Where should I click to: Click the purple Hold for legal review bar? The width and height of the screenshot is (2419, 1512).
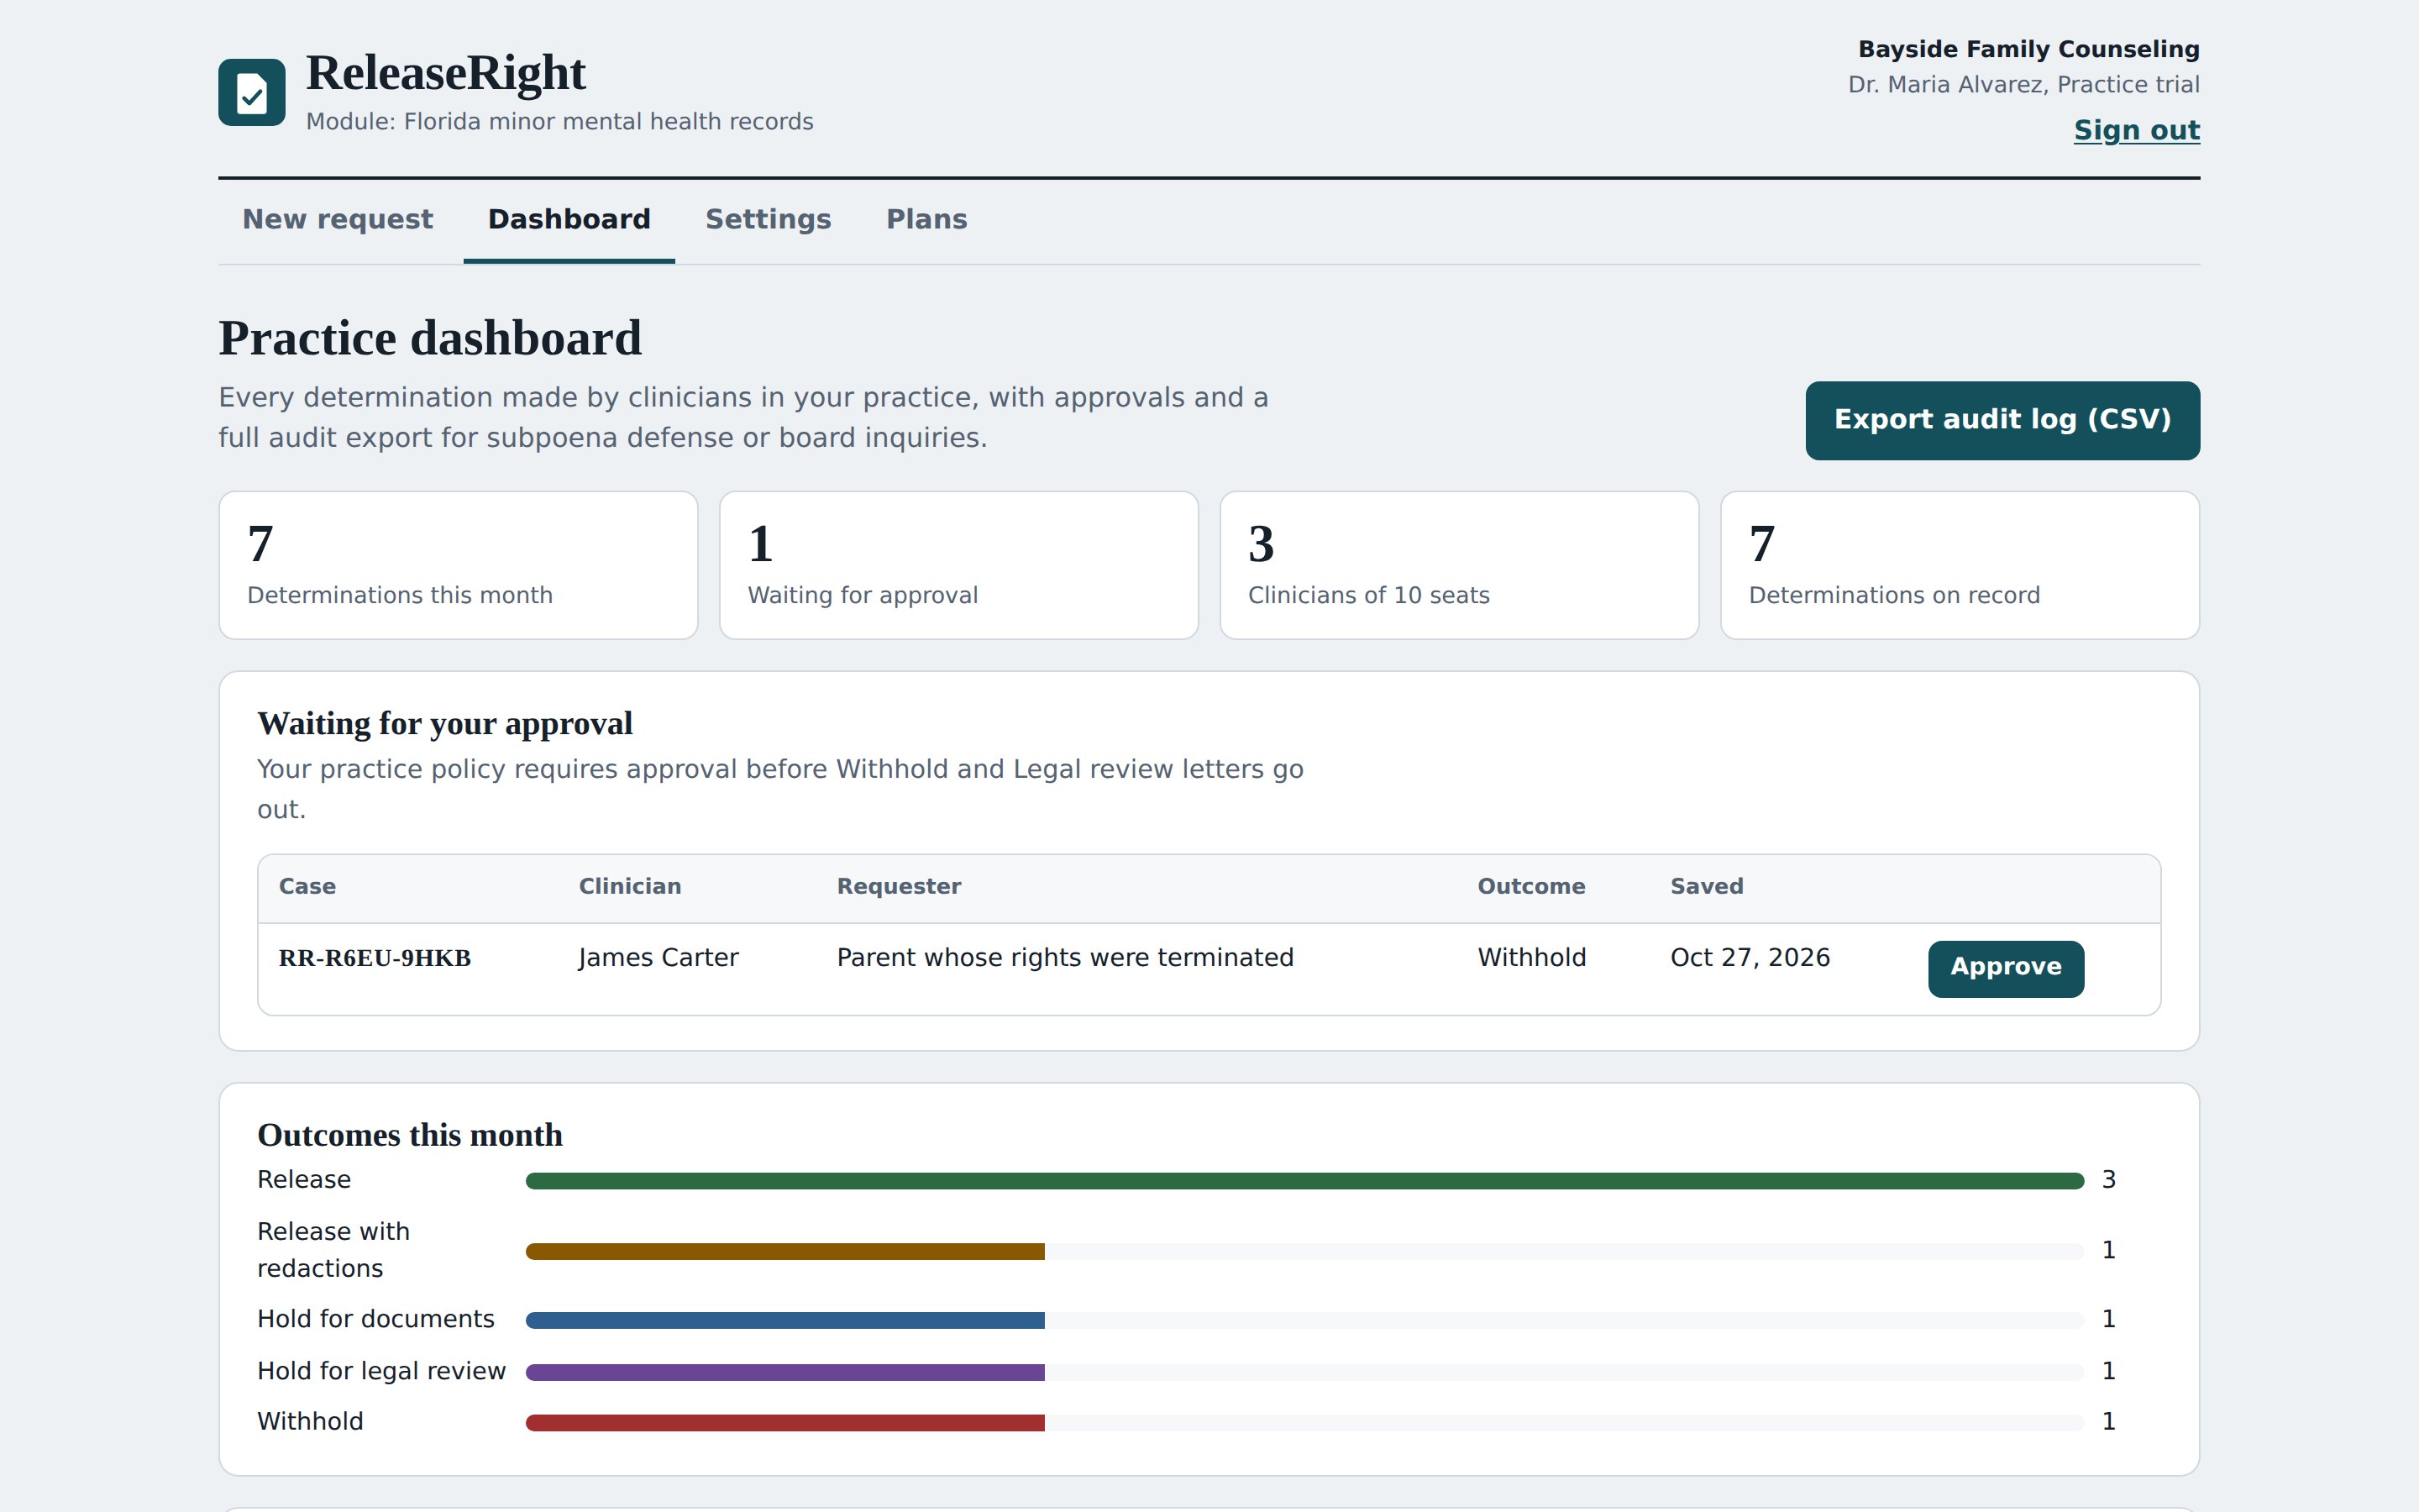tap(784, 1372)
